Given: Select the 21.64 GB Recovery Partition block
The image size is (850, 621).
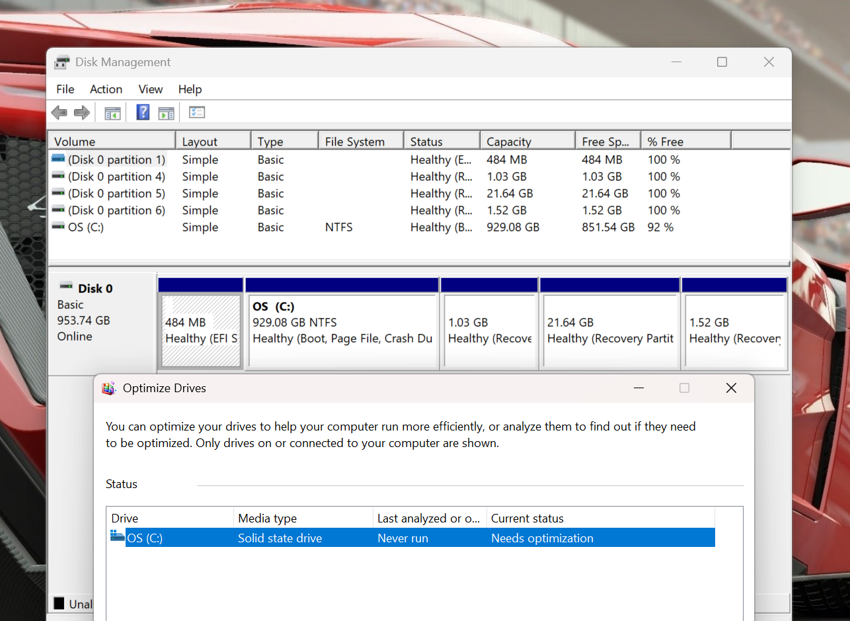Looking at the screenshot, I should 610,331.
